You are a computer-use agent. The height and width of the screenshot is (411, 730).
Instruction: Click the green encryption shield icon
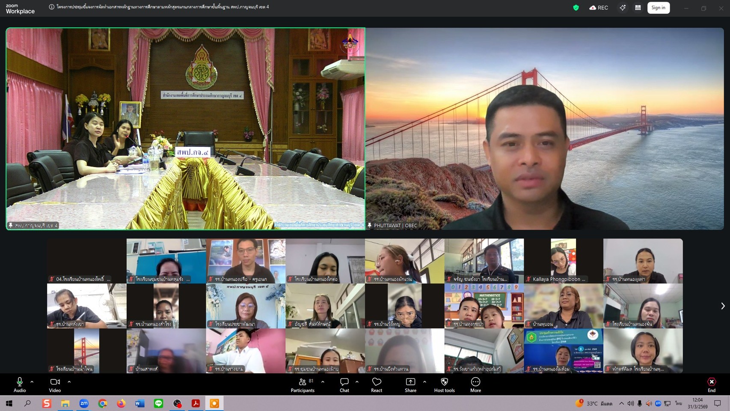click(576, 8)
